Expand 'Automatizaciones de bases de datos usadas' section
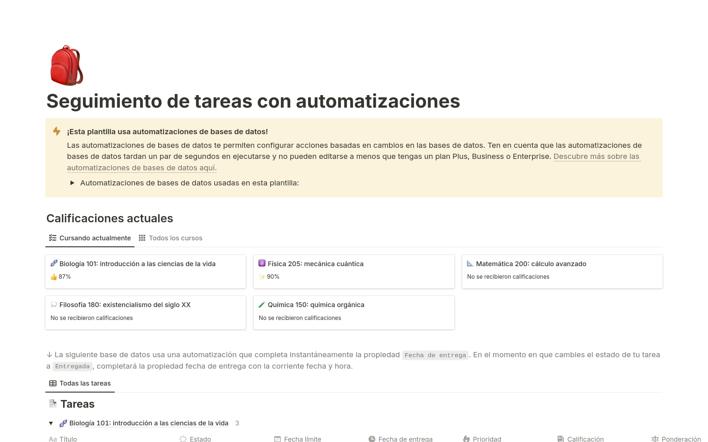This screenshot has width=708, height=442. [x=72, y=183]
